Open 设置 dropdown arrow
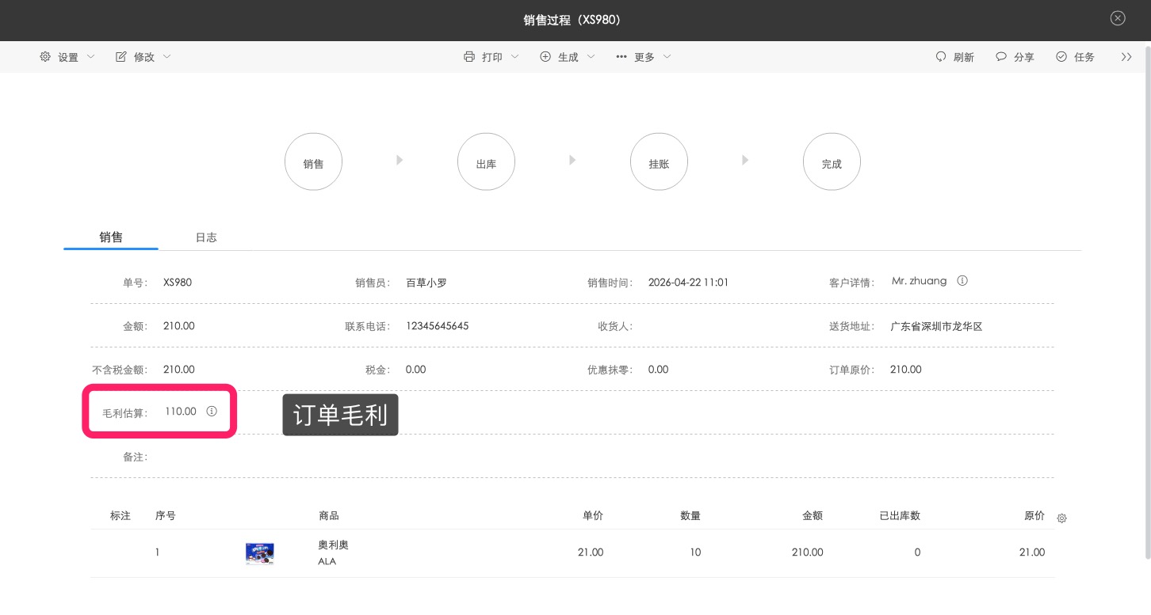1151x615 pixels. pyautogui.click(x=90, y=57)
